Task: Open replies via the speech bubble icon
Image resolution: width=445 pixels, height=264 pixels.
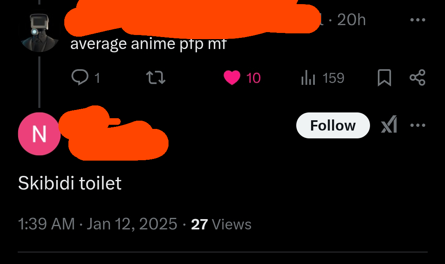Action: 80,77
